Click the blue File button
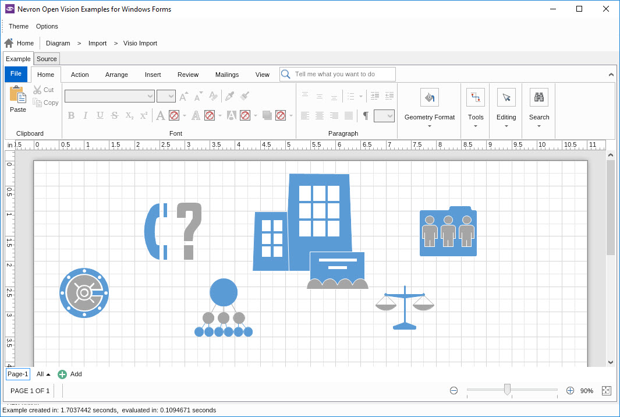This screenshot has height=417, width=620. click(16, 74)
